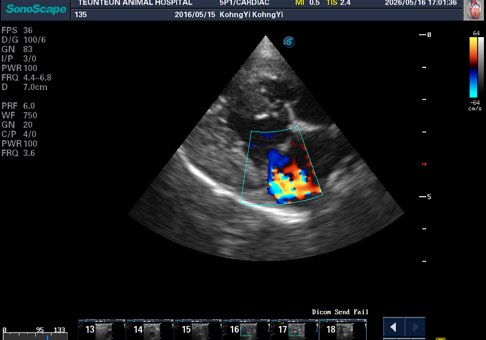Screen dimensions: 486x340
Task: Click the heart body-mark icon
Action: tap(474, 10)
